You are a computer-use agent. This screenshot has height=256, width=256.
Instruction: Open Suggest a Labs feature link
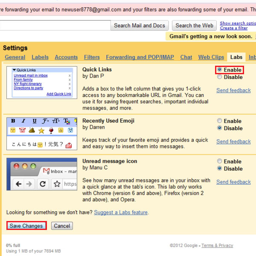[x=121, y=212]
